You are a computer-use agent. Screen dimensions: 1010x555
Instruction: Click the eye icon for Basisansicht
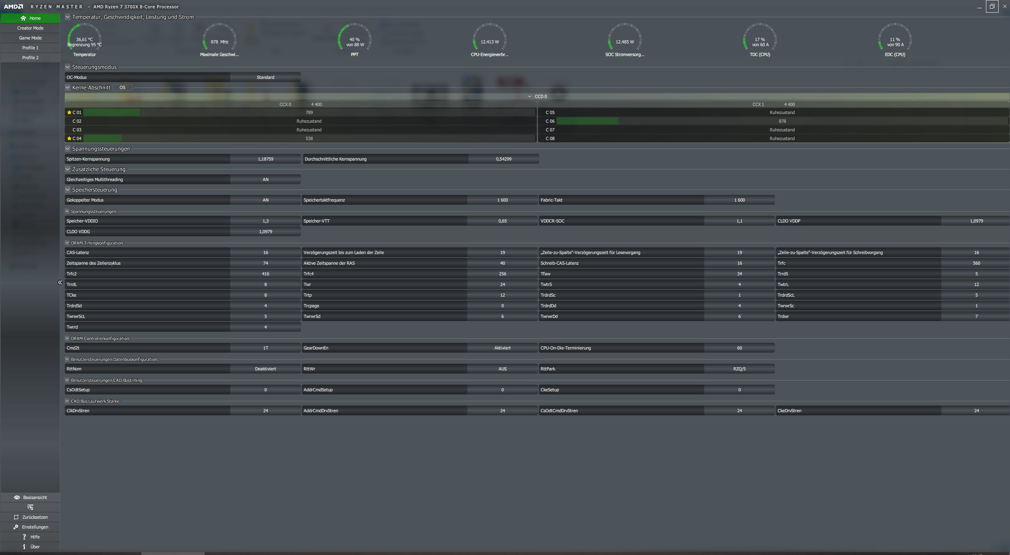(x=17, y=497)
